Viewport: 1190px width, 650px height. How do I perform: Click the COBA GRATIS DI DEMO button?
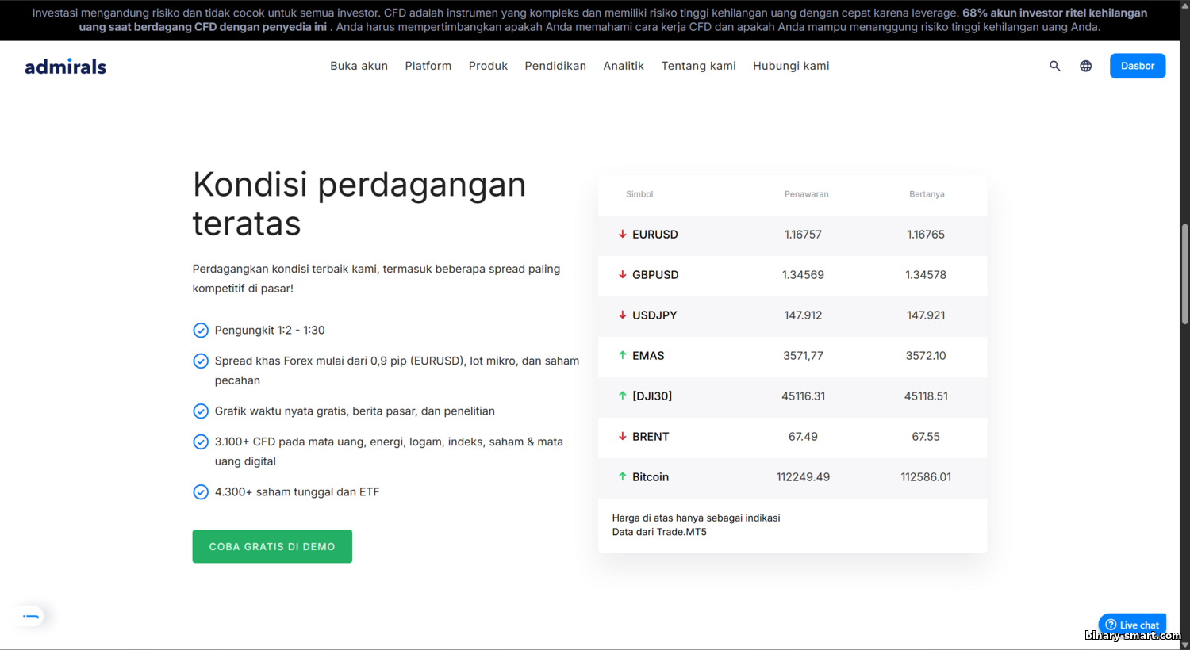point(272,546)
